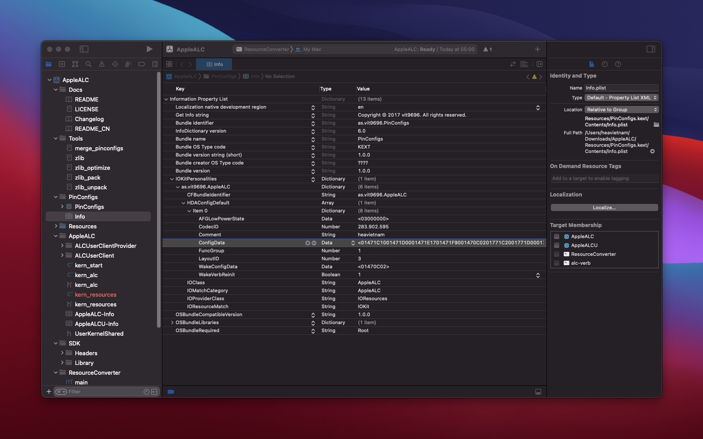Enable code review arrows icon
Image resolution: width=703 pixels, height=439 pixels.
click(513, 64)
